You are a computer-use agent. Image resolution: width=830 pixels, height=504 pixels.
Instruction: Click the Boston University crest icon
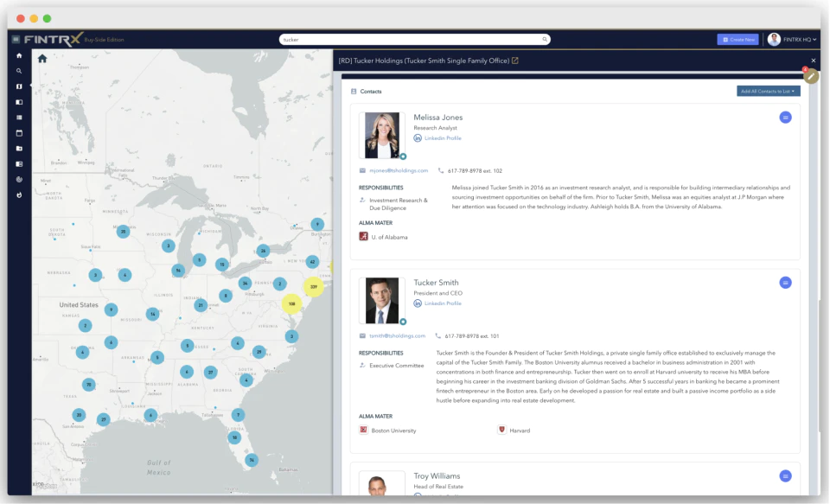pos(363,430)
